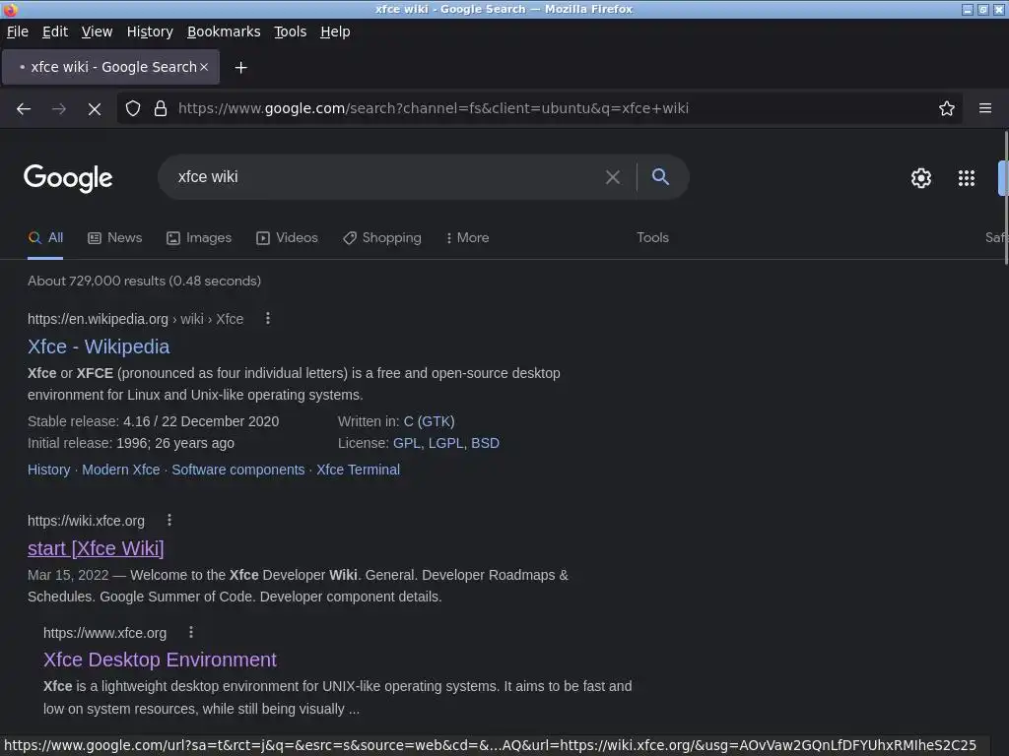1009x756 pixels.
Task: Open options menu for www.xfce.org result
Action: (191, 632)
